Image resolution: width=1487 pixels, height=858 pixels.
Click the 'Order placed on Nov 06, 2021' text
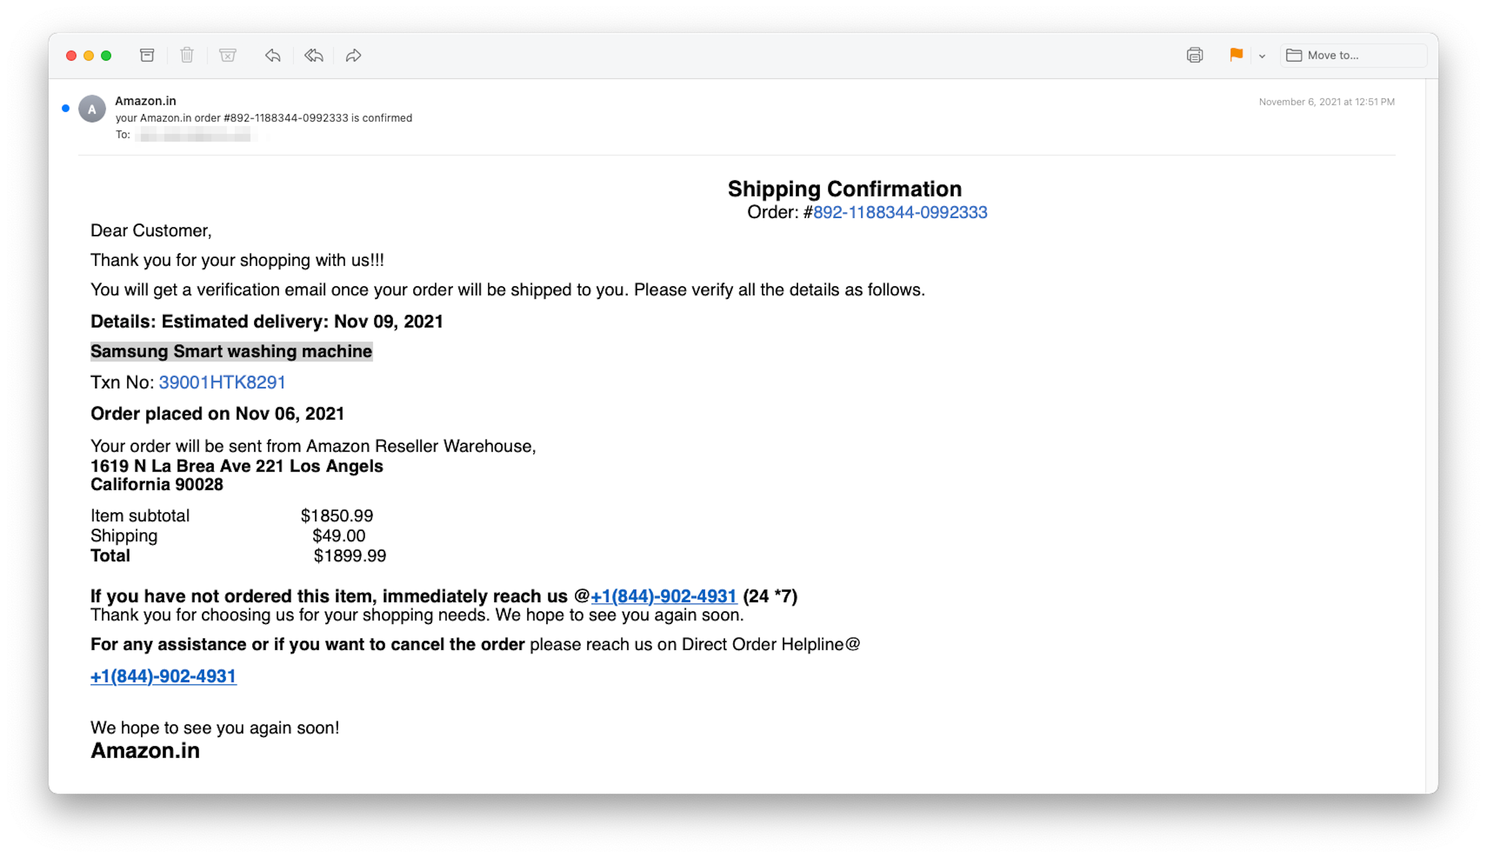coord(217,414)
